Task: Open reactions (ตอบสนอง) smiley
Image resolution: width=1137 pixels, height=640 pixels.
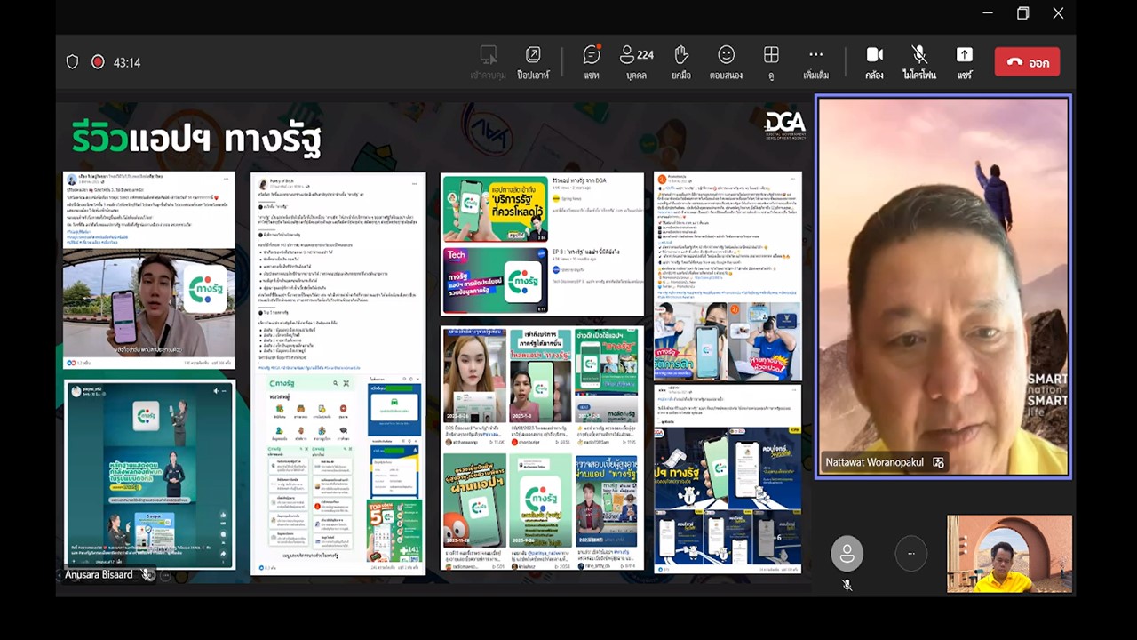Action: pyautogui.click(x=726, y=61)
